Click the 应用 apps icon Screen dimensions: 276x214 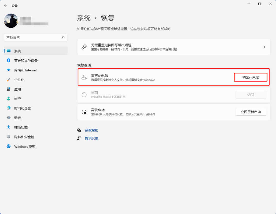[x=8, y=89]
